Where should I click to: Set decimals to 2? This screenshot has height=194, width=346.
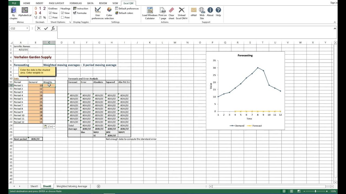point(44,9)
